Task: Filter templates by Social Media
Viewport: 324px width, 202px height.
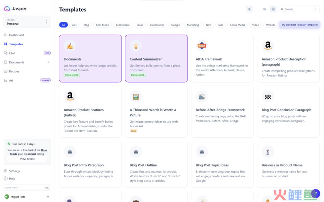Action: coord(237,25)
